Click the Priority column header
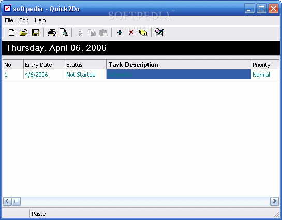The height and width of the screenshot is (220, 282). coord(265,64)
